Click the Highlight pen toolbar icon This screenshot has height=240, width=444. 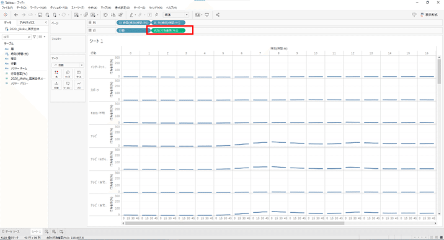[x=131, y=15]
